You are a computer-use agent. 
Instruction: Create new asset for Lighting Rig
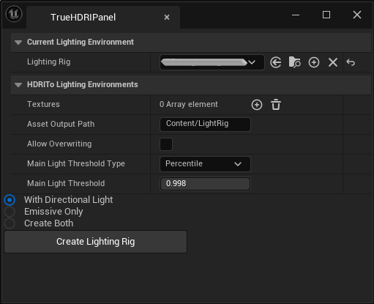pyautogui.click(x=314, y=62)
